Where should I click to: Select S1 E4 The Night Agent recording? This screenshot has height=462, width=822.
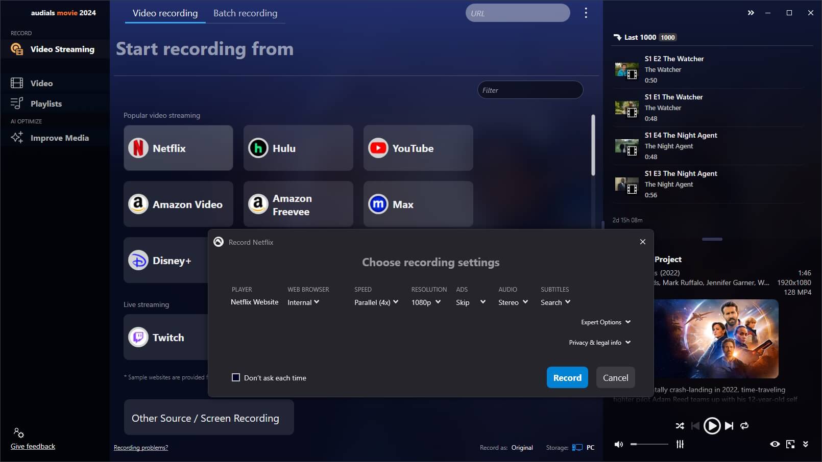(x=708, y=146)
